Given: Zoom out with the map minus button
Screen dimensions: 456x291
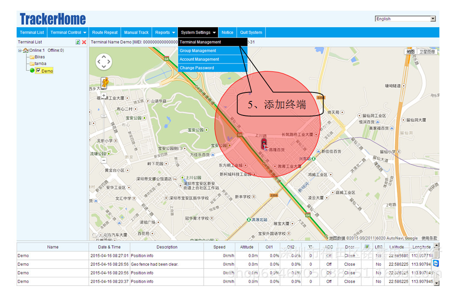Looking at the screenshot, I should coord(104,160).
